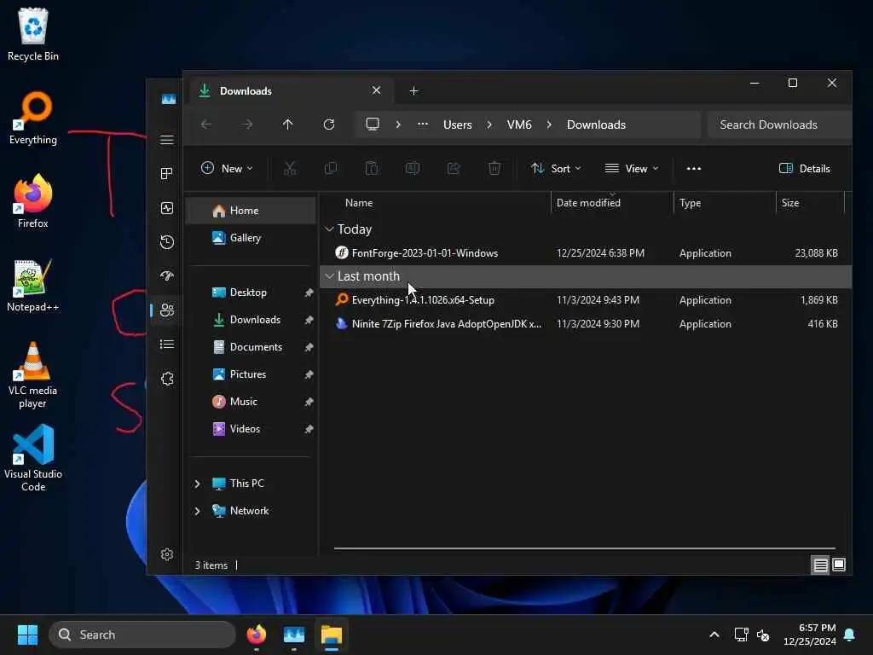This screenshot has width=873, height=655.
Task: Open Services page in Task Manager sidebar
Action: tap(167, 379)
